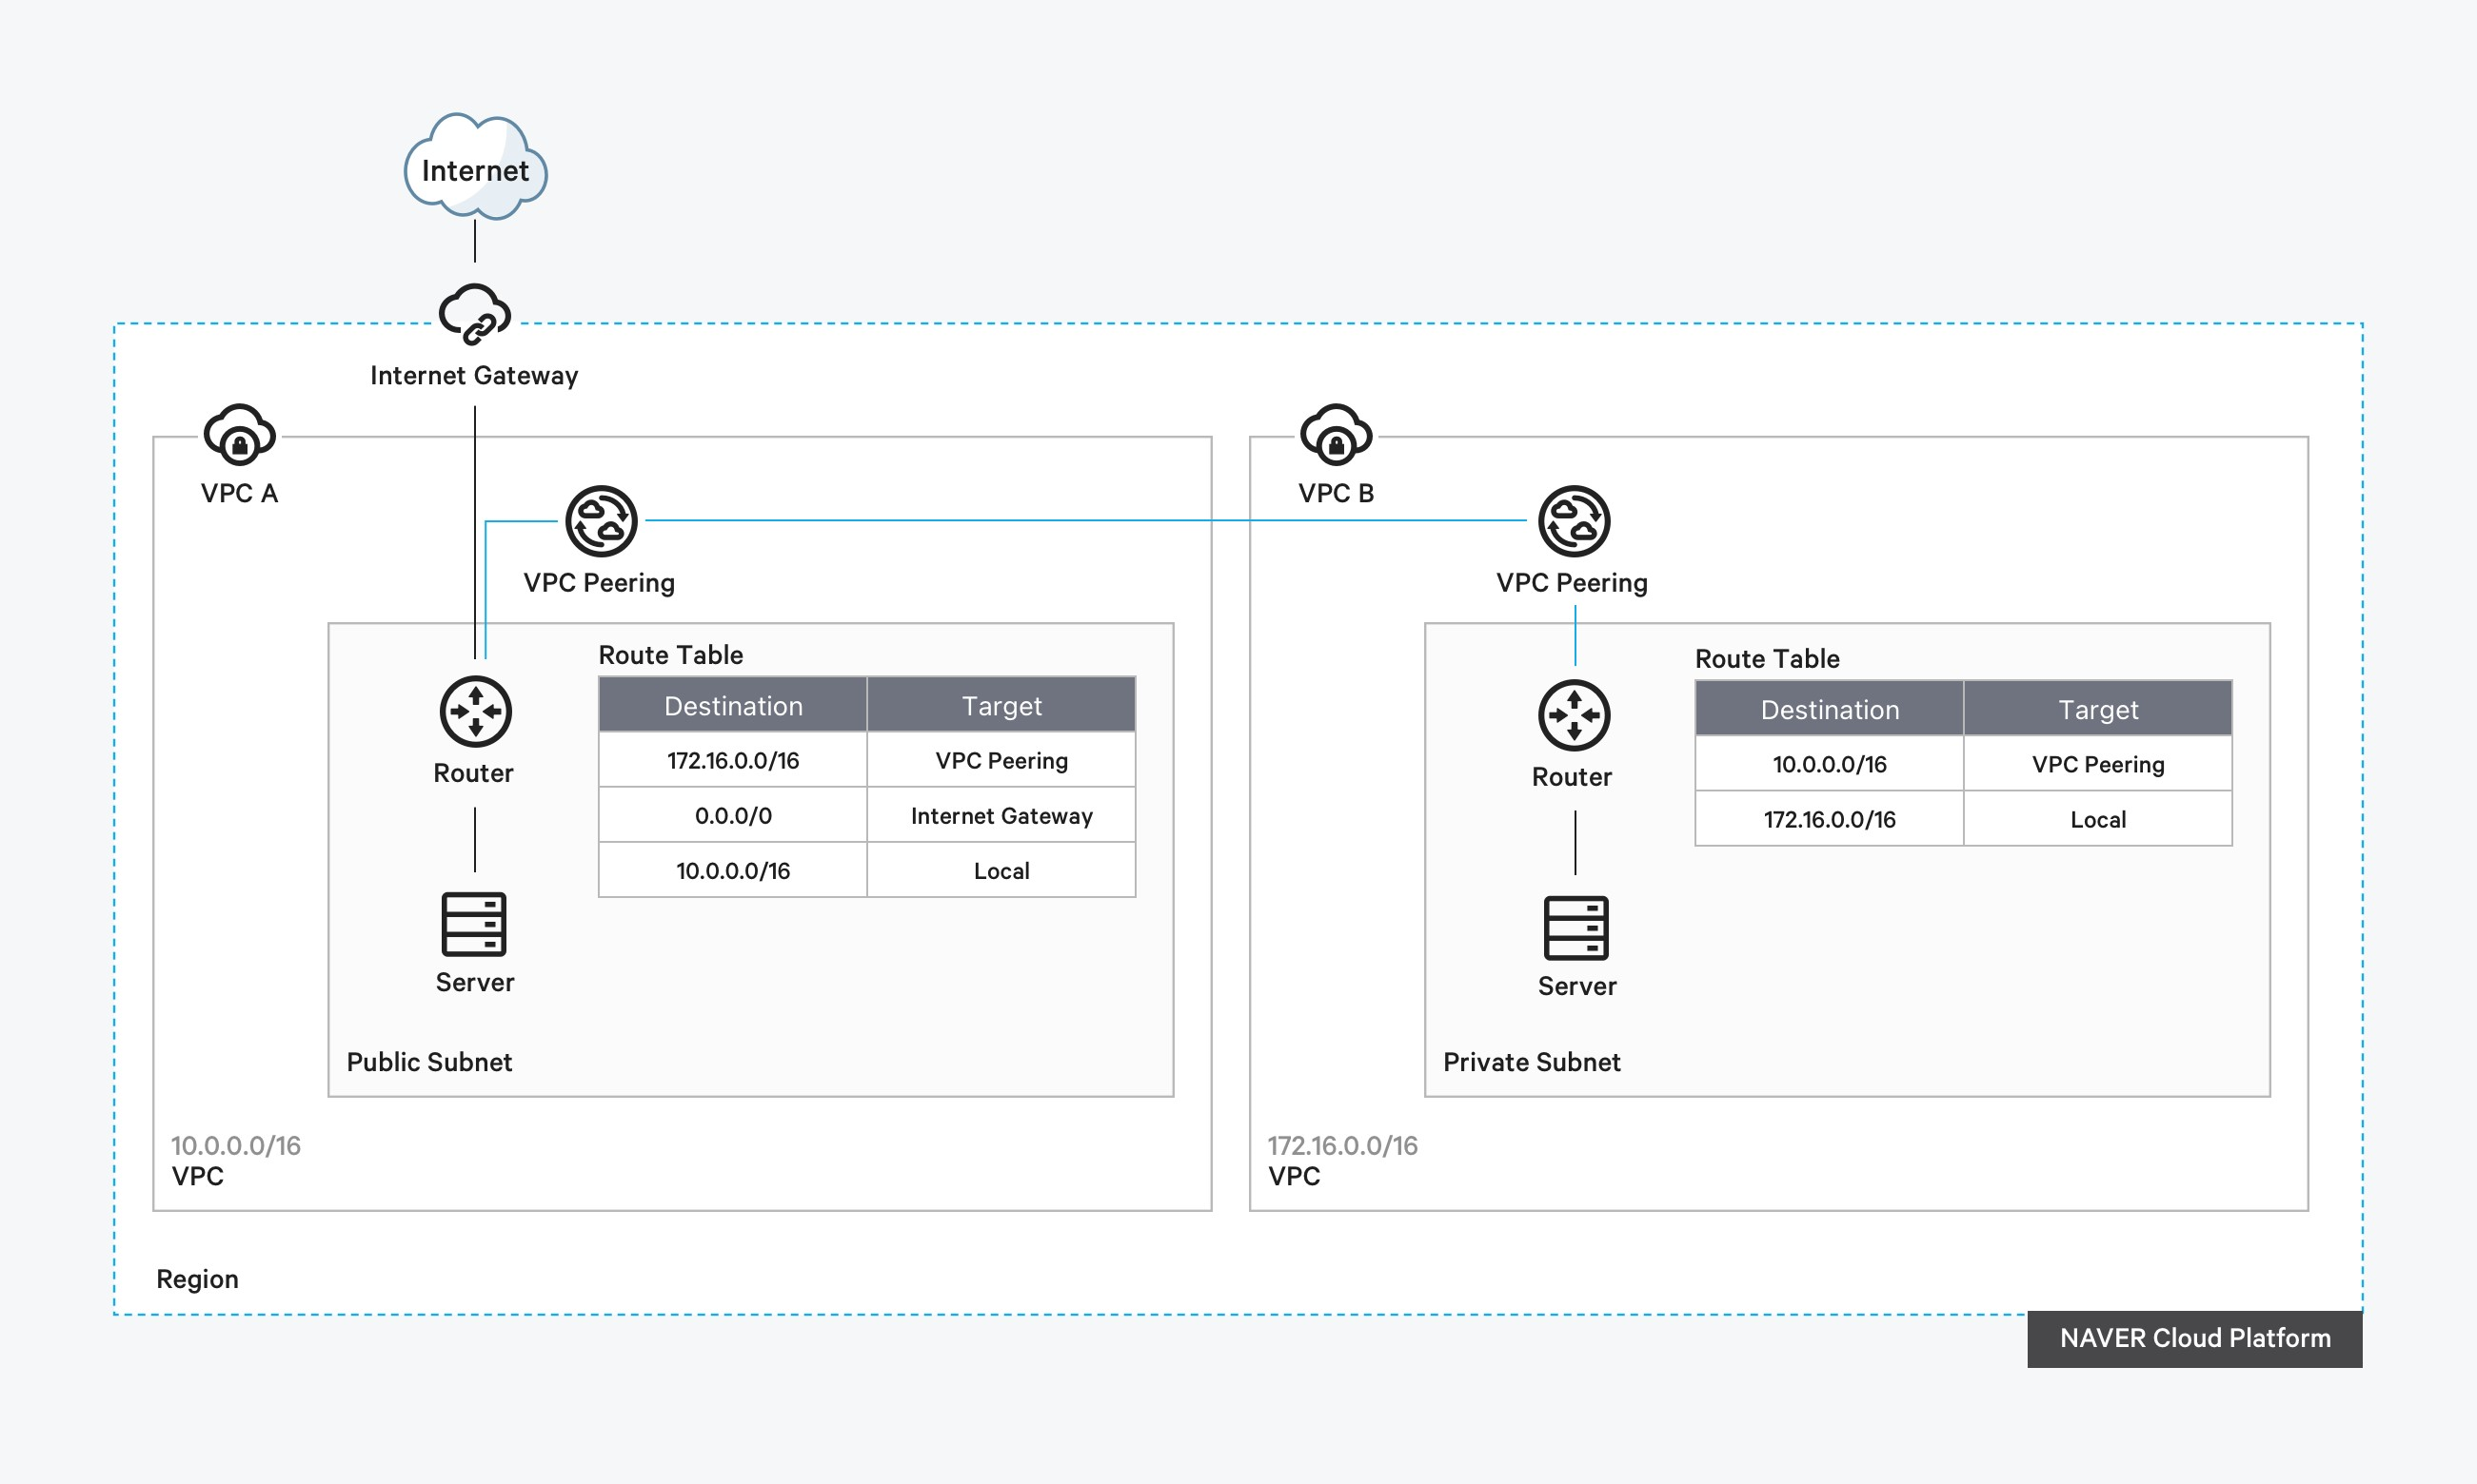Select Target header in Private Subnet table
The width and height of the screenshot is (2477, 1484).
2098,710
